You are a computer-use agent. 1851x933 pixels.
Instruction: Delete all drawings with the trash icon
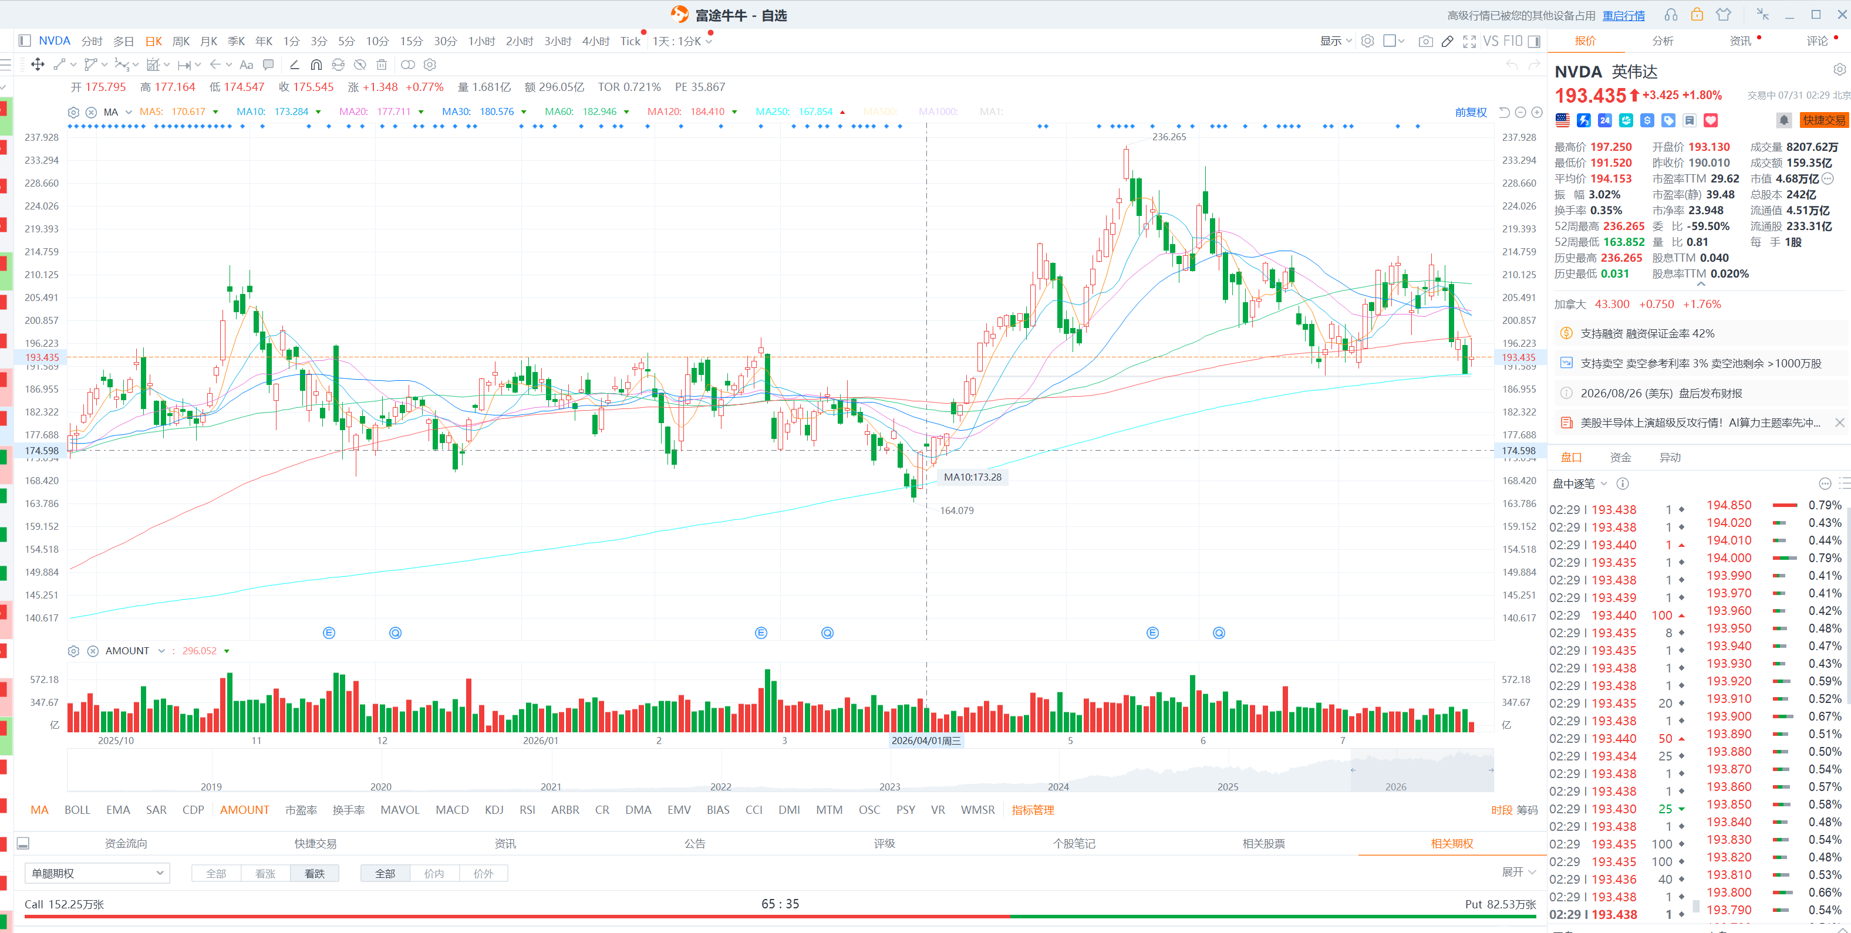click(x=382, y=65)
